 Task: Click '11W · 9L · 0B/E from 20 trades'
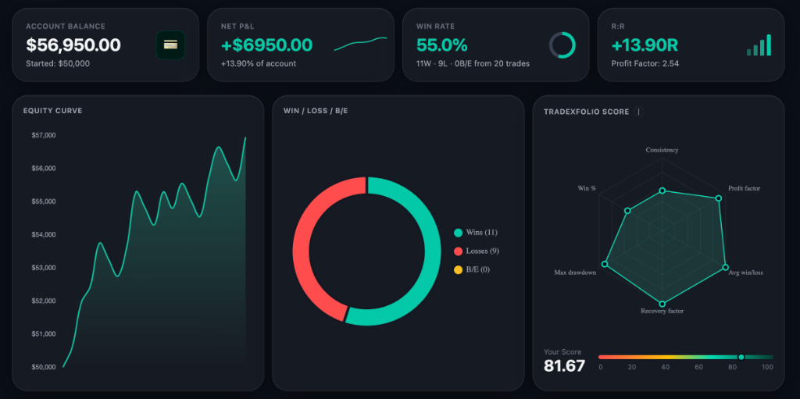click(473, 64)
